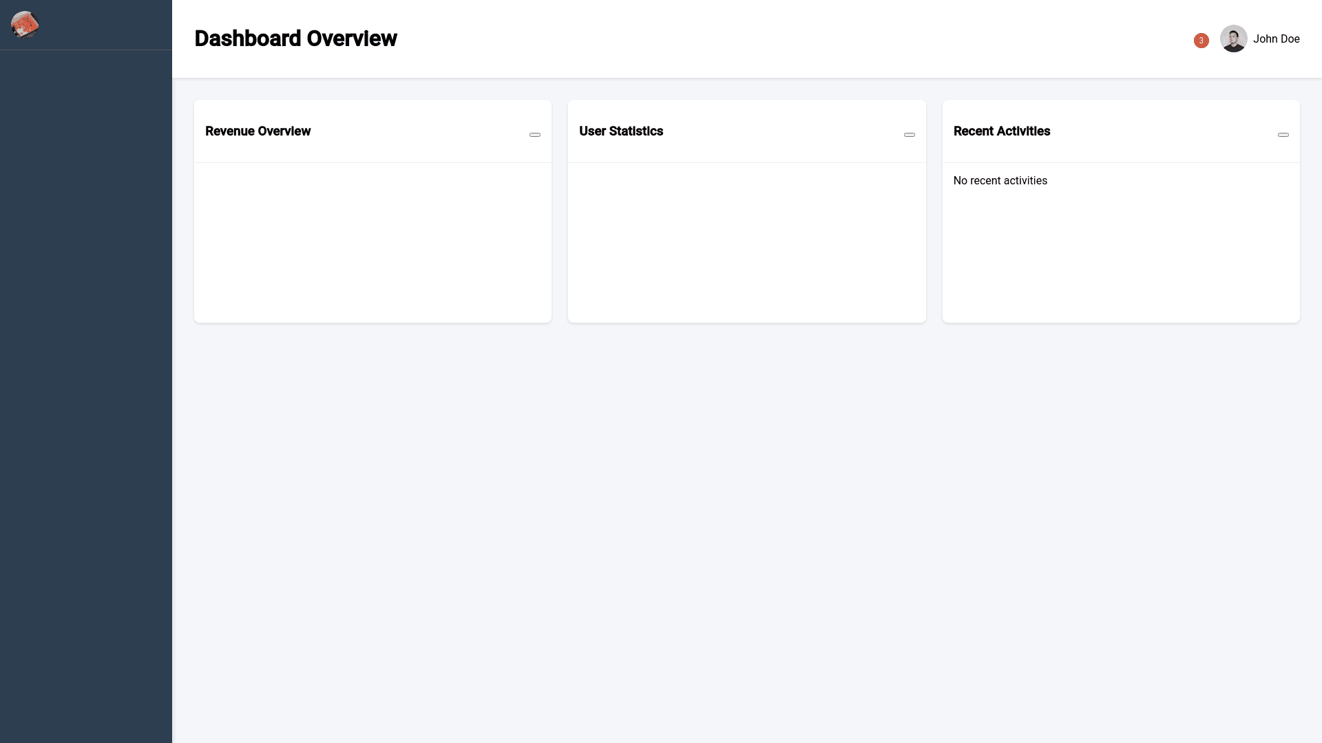Screen dimensions: 1322x743
Task: Select the User Statistics card title
Action: pos(620,131)
